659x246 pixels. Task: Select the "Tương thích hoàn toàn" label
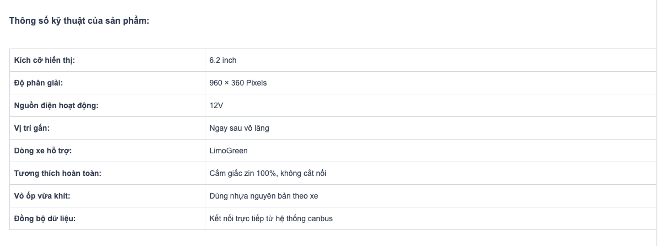(57, 173)
